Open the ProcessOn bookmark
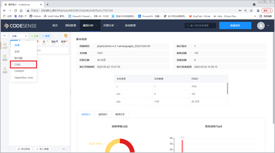 [149, 16]
